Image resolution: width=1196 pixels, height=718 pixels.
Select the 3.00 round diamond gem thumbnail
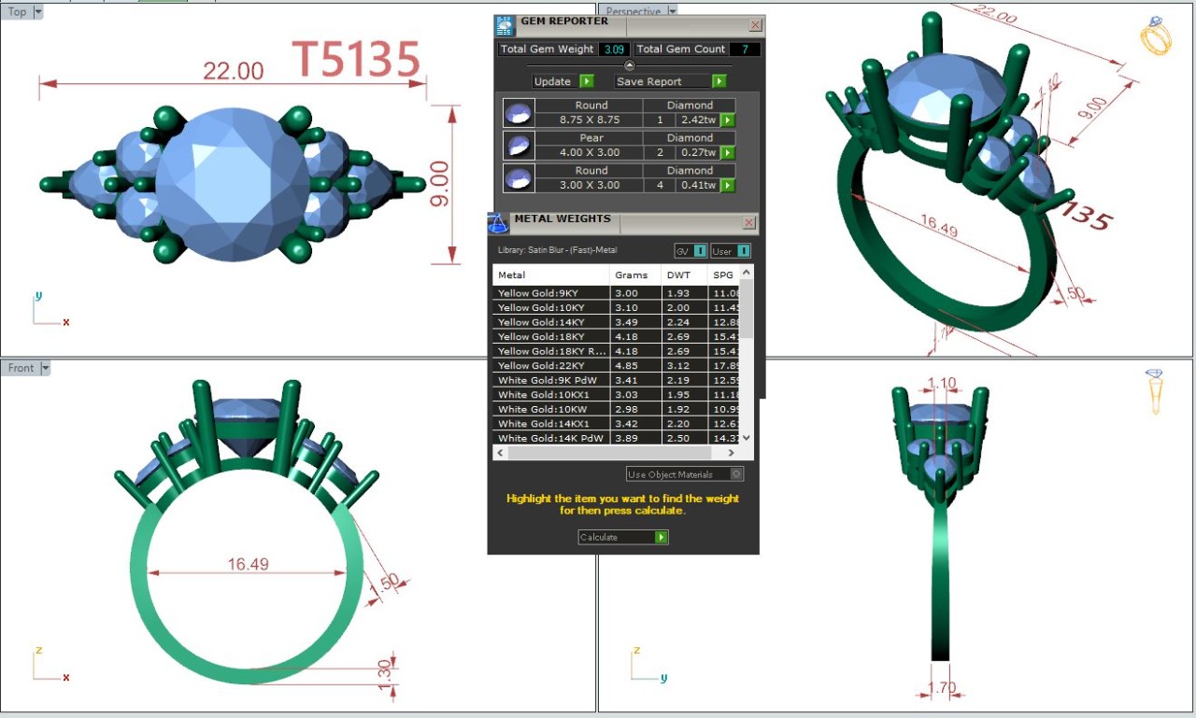[518, 177]
